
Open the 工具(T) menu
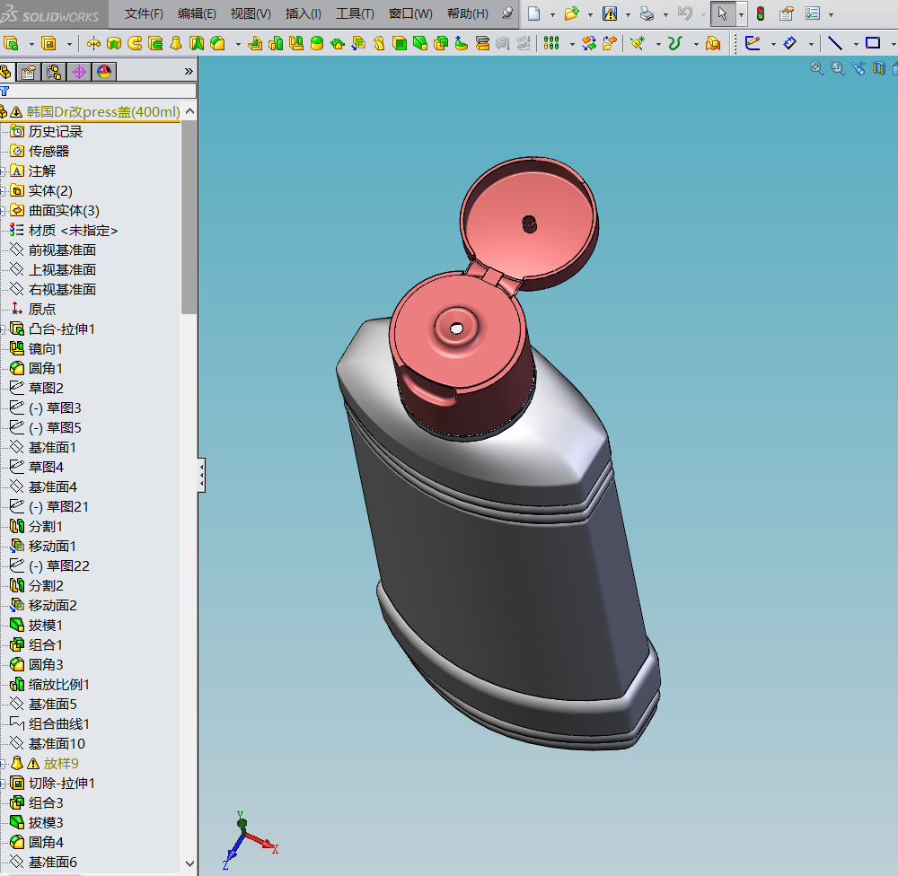pos(355,13)
